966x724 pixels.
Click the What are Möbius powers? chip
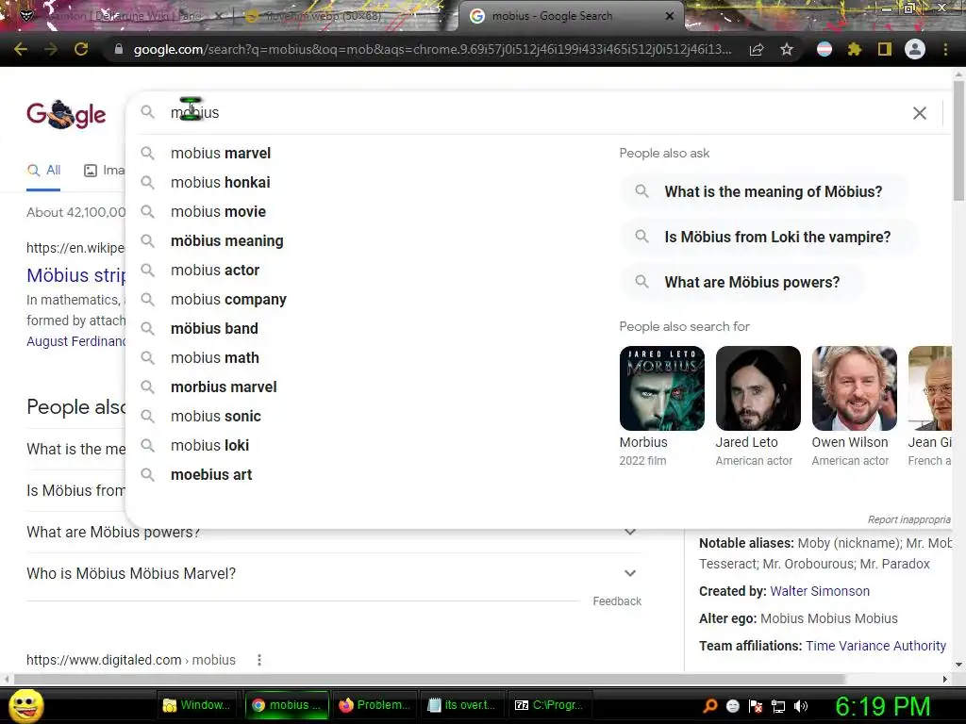click(x=742, y=282)
